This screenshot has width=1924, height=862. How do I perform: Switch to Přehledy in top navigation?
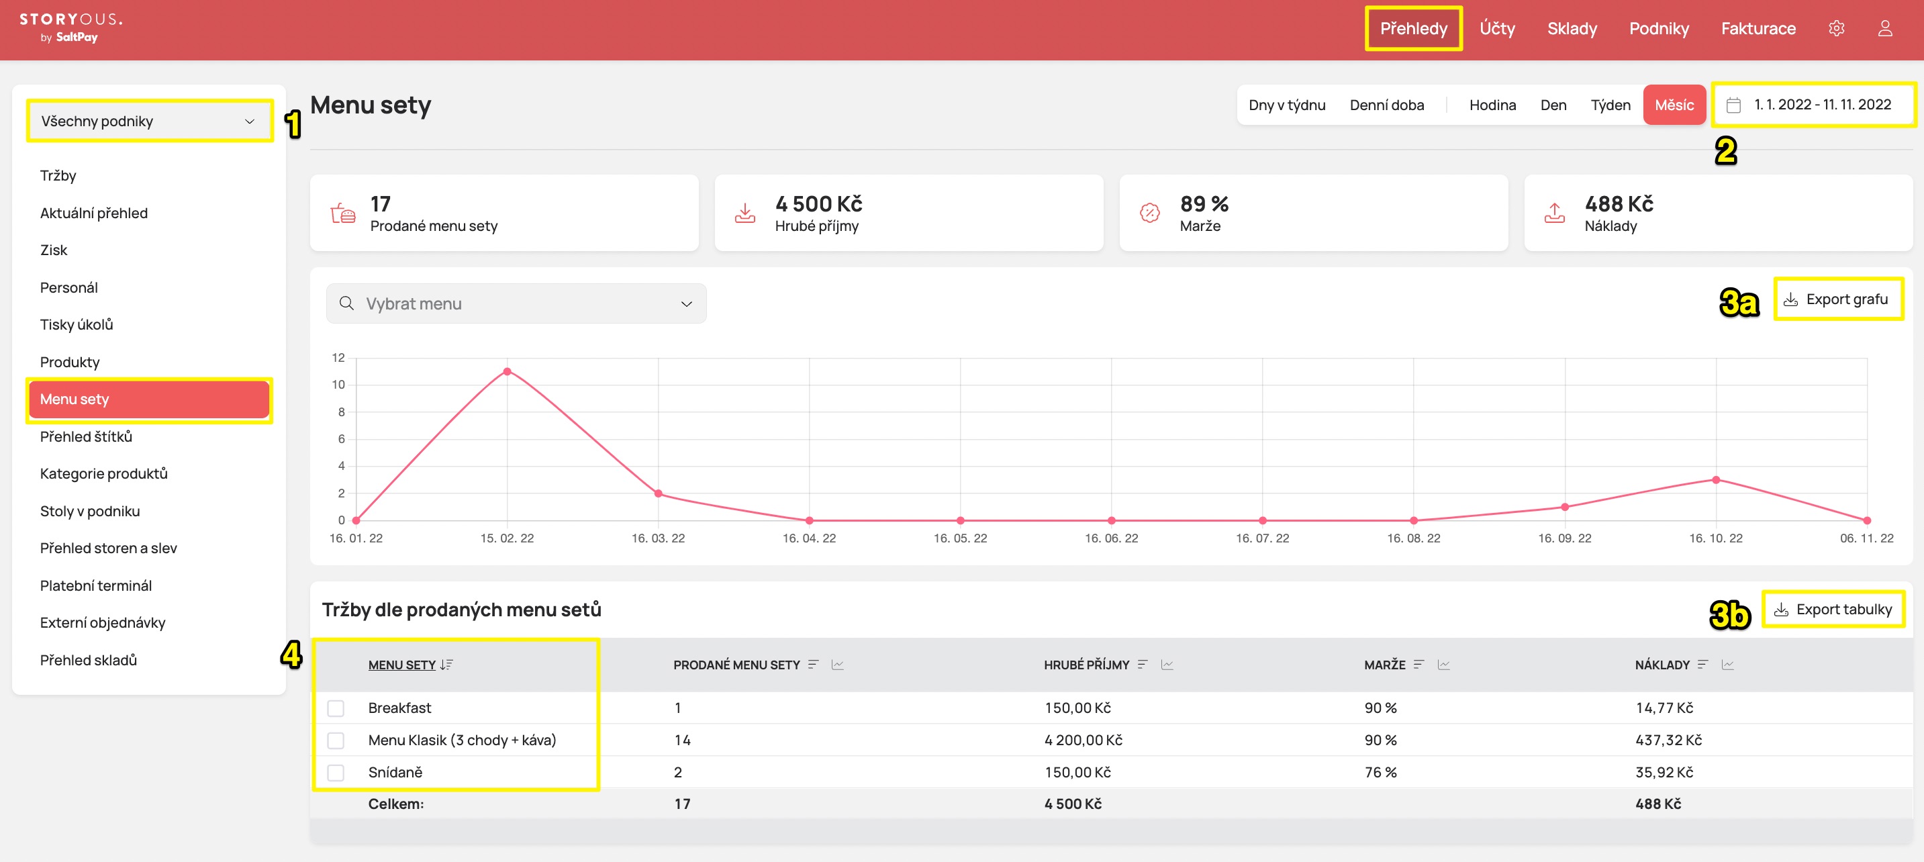point(1413,28)
